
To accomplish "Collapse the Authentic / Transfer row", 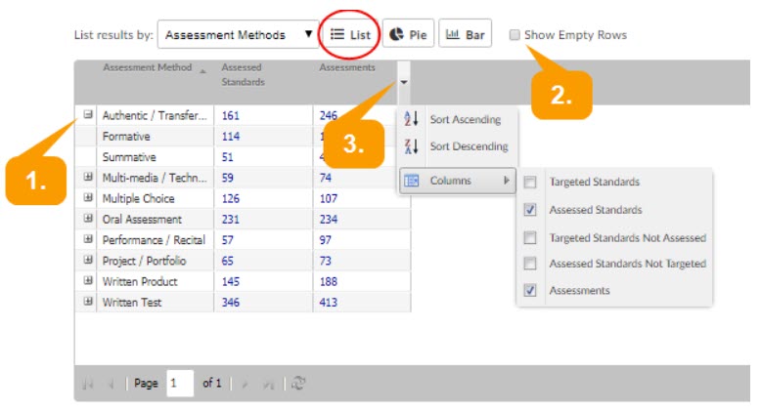I will coord(88,115).
